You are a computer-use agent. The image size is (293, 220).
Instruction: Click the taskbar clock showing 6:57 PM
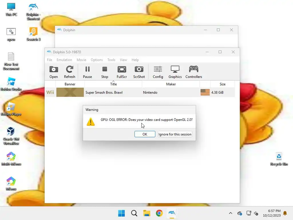click(272, 213)
